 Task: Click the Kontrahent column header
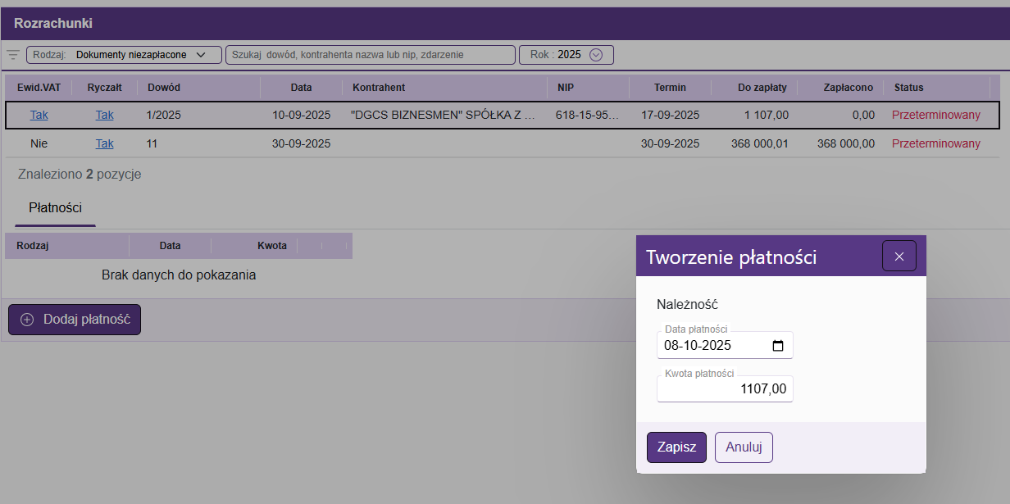point(379,87)
